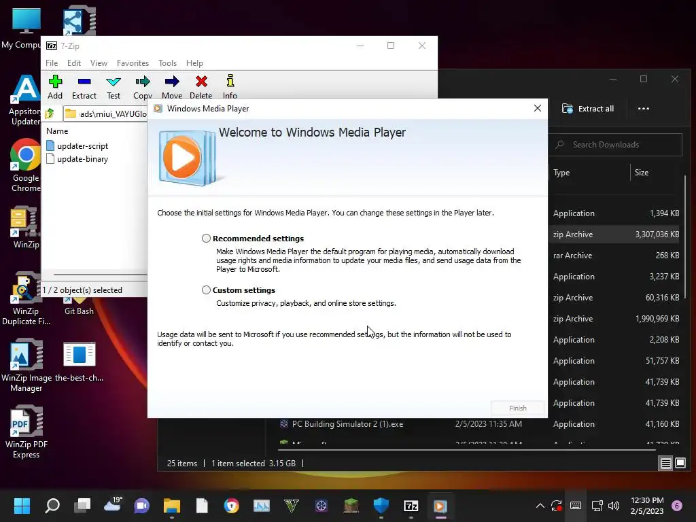This screenshot has width=696, height=522.
Task: Open the Help menu in 7-Zip
Action: click(x=194, y=63)
